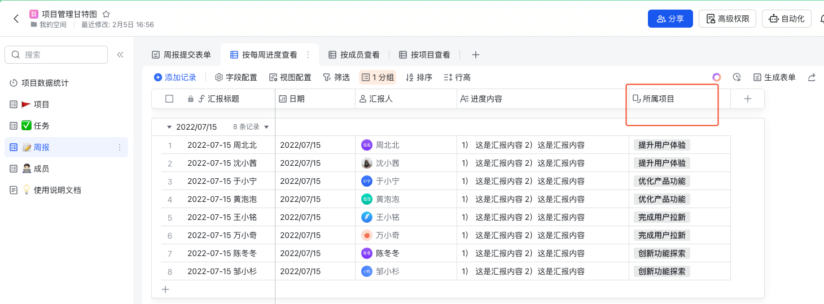This screenshot has height=304, width=824.
Task: Add a new view with plus icon
Action: pyautogui.click(x=476, y=55)
